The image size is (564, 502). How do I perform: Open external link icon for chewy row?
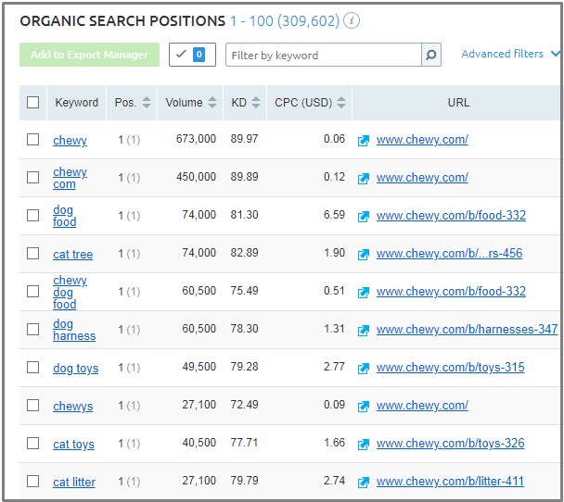point(364,141)
